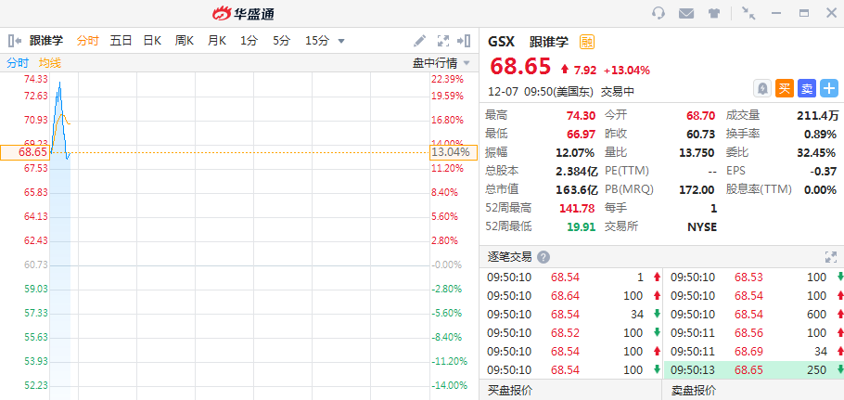This screenshot has width=844, height=400.
Task: Toggle the 均线 average line display
Action: coord(50,63)
